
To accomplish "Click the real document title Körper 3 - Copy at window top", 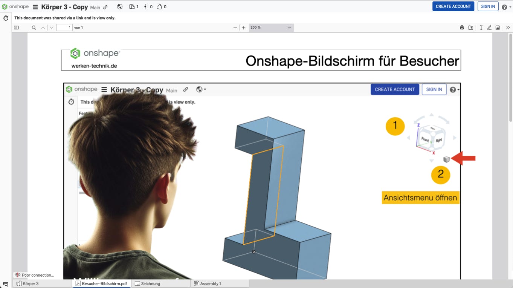I will click(x=64, y=7).
